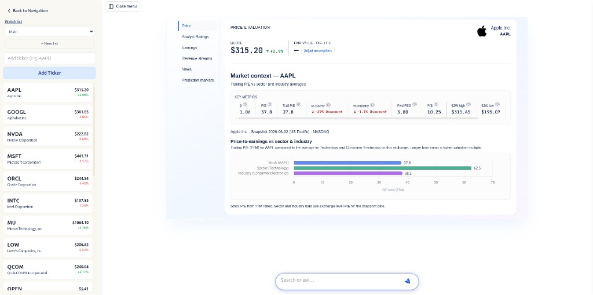This screenshot has height=295, width=593.
Task: Click the purple Industry (Consumer Electronics) bar
Action: (348, 174)
